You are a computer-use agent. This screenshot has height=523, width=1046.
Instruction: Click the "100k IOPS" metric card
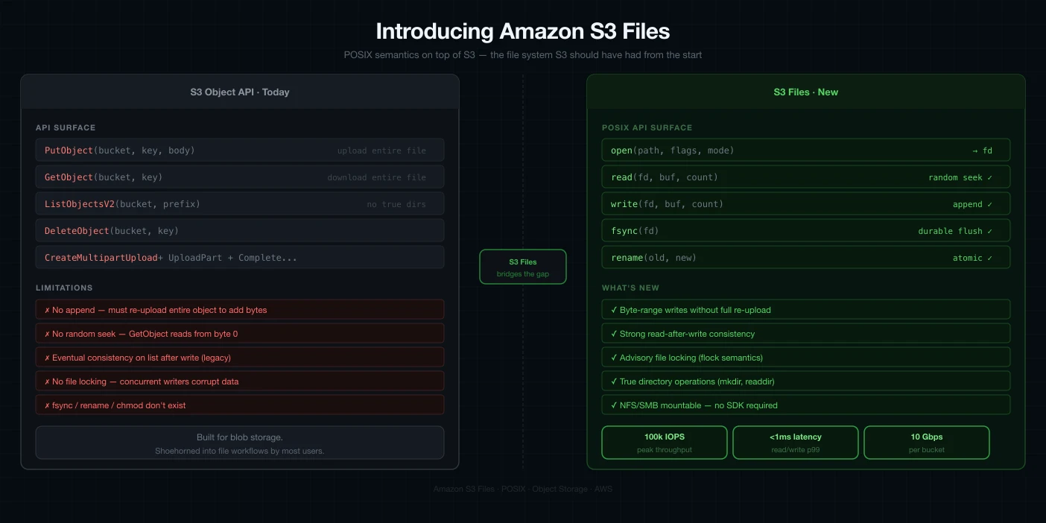pyautogui.click(x=665, y=443)
